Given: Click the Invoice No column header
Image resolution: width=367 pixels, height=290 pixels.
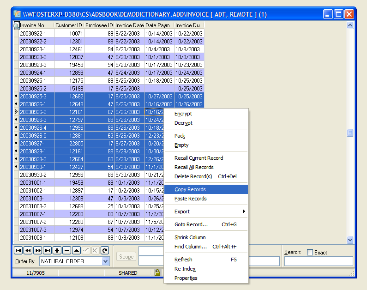Looking at the screenshot, I should coord(36,25).
